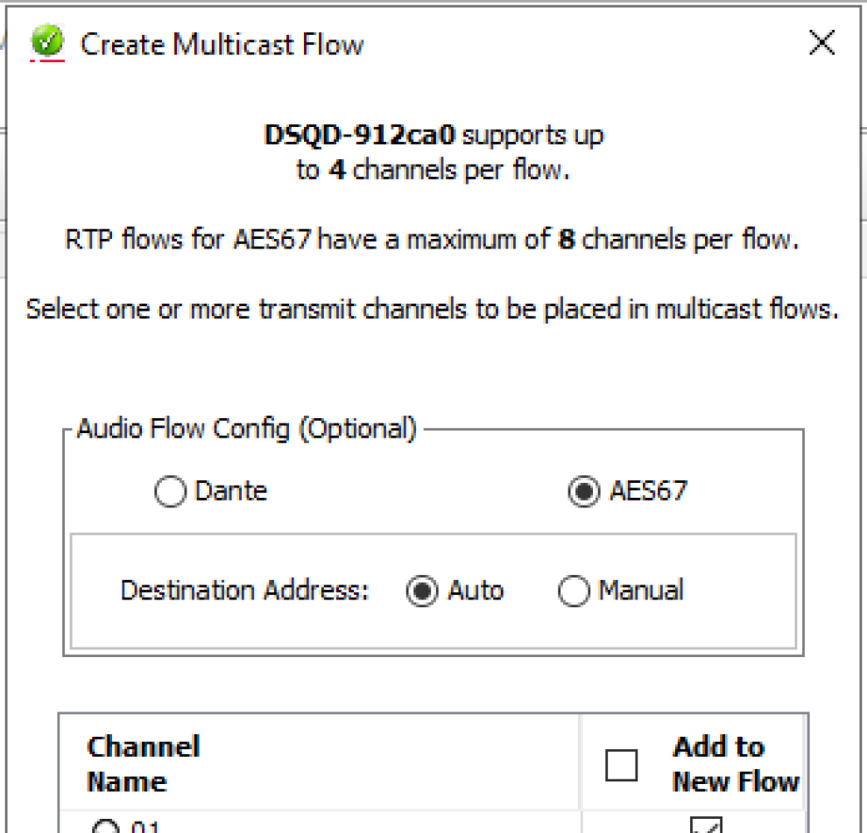Click the Manual text label
This screenshot has width=867, height=833.
tap(640, 591)
